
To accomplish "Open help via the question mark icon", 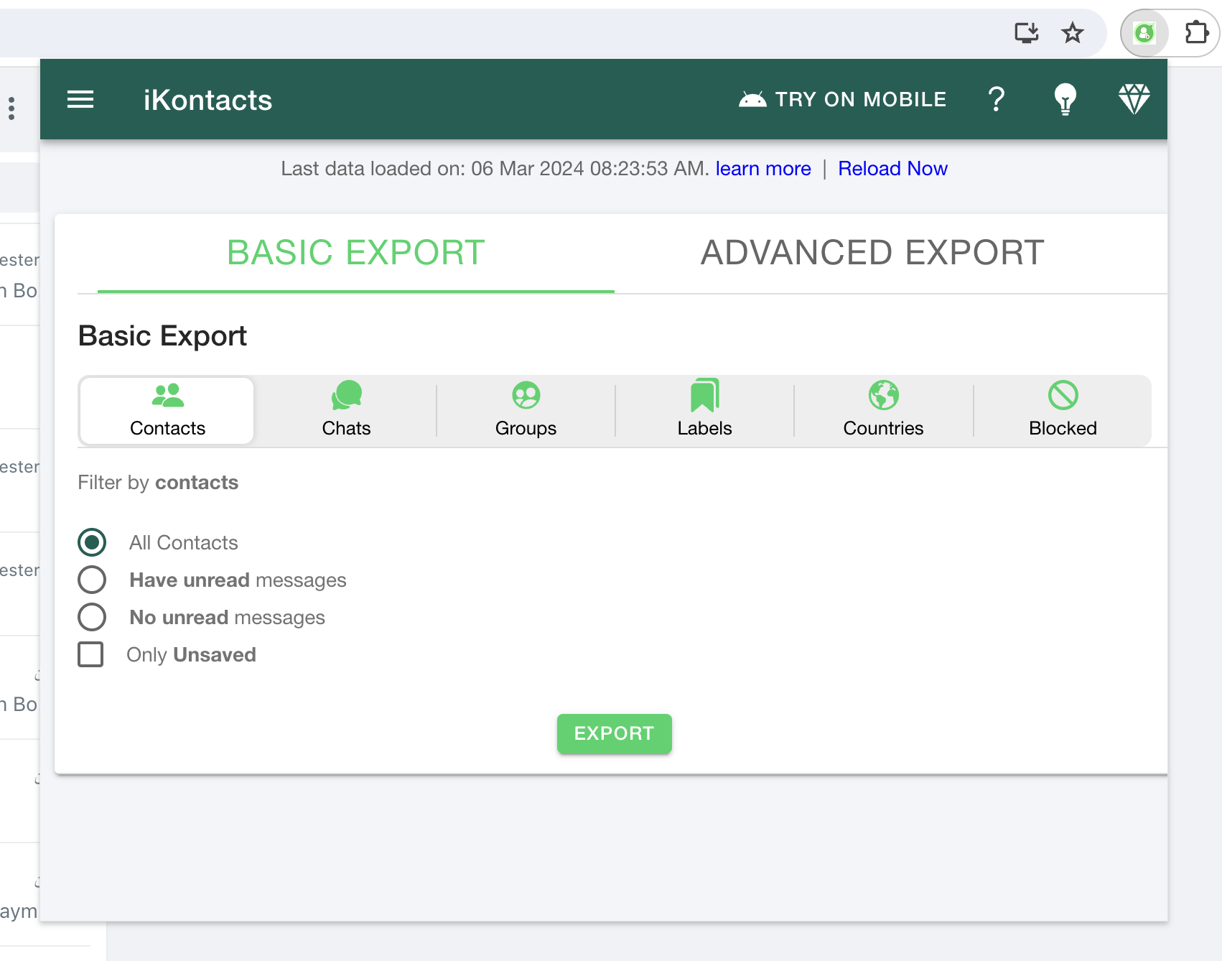I will click(996, 99).
